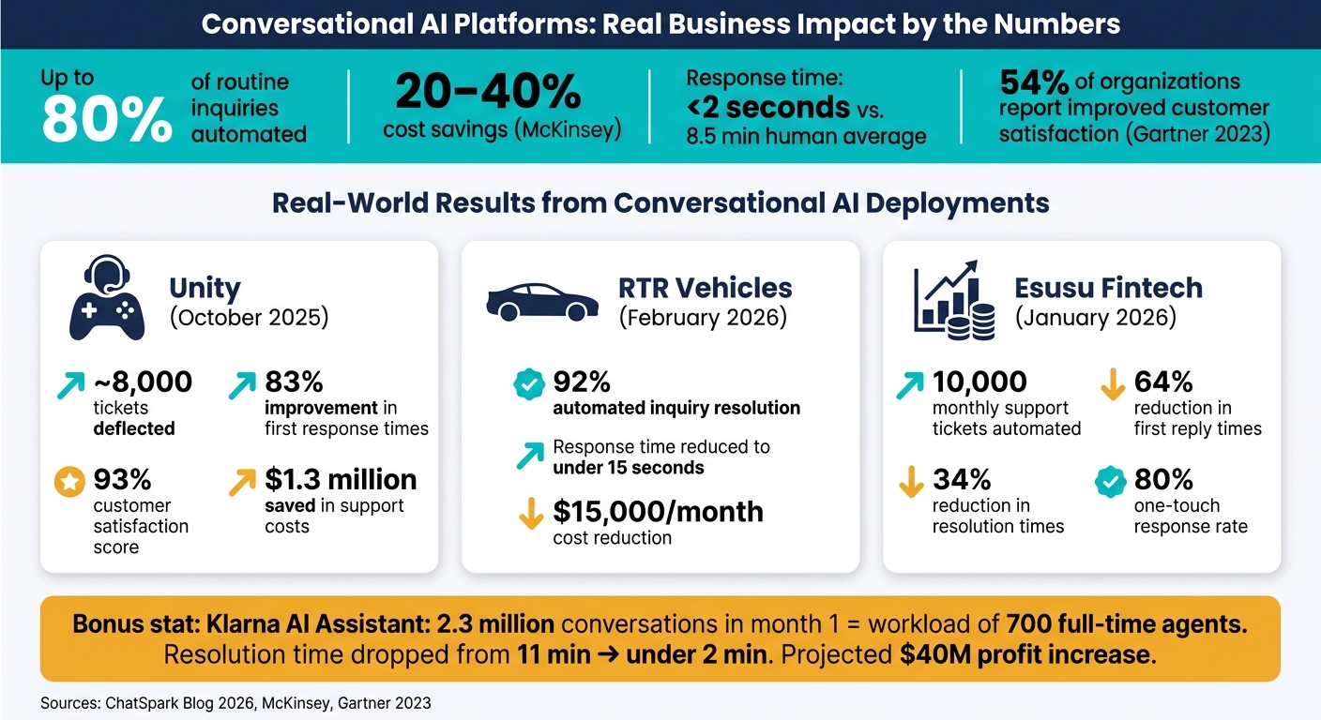Screen dimensions: 1321x720
Task: Click the Sources line mentioning ChatSpark Blog
Action: tap(235, 702)
